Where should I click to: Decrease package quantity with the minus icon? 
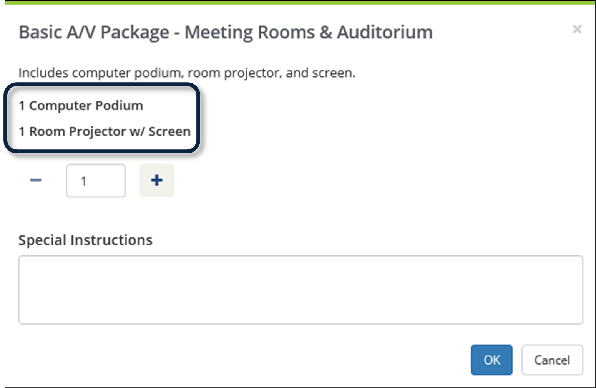36,180
